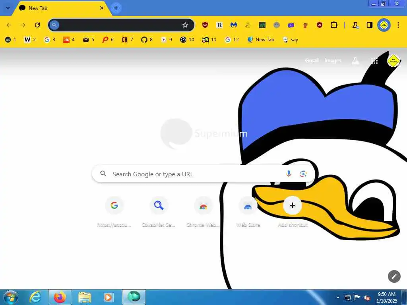The image size is (407, 305).
Task: Click the page Search Labs flask icon
Action: tap(355, 61)
